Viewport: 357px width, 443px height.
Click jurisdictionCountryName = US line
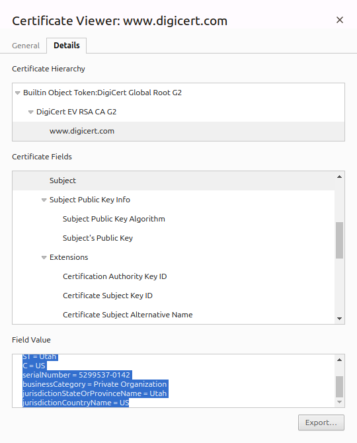75,403
